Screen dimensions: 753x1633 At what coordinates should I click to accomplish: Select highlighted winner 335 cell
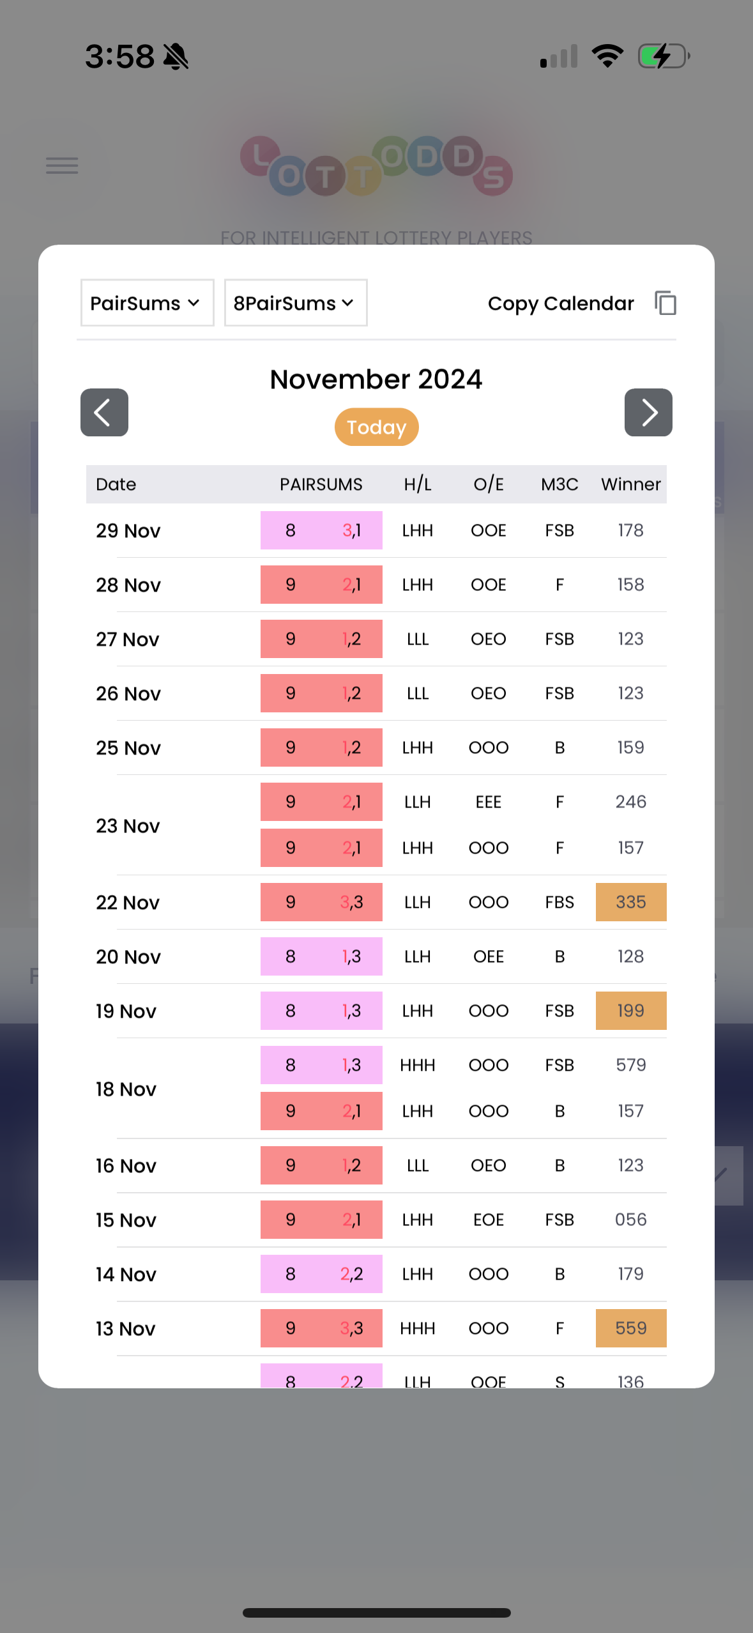631,902
